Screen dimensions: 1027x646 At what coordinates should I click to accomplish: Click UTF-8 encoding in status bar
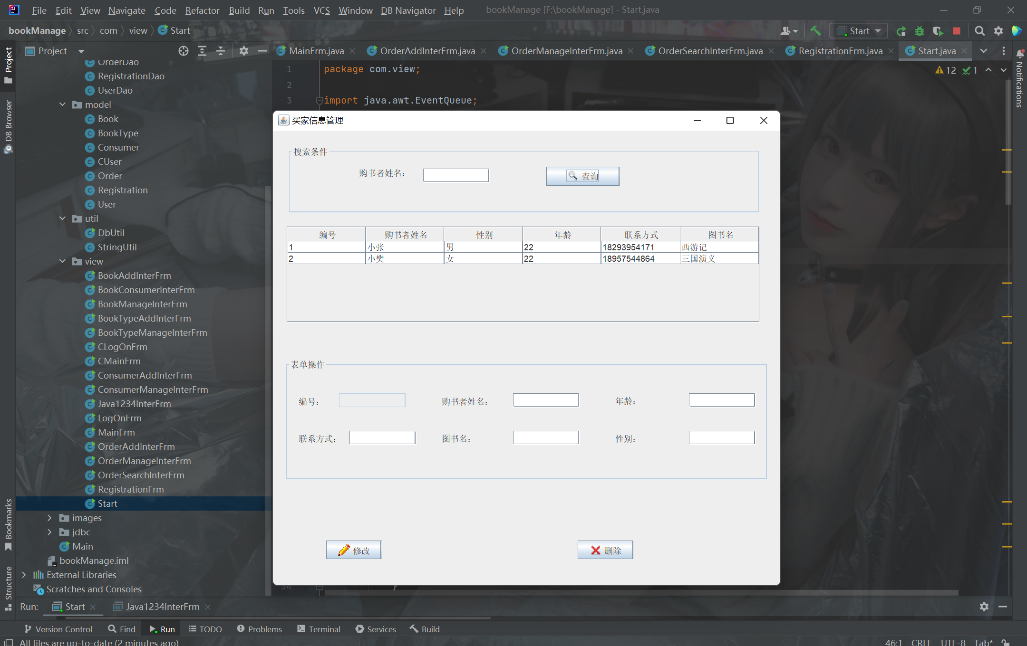click(953, 642)
